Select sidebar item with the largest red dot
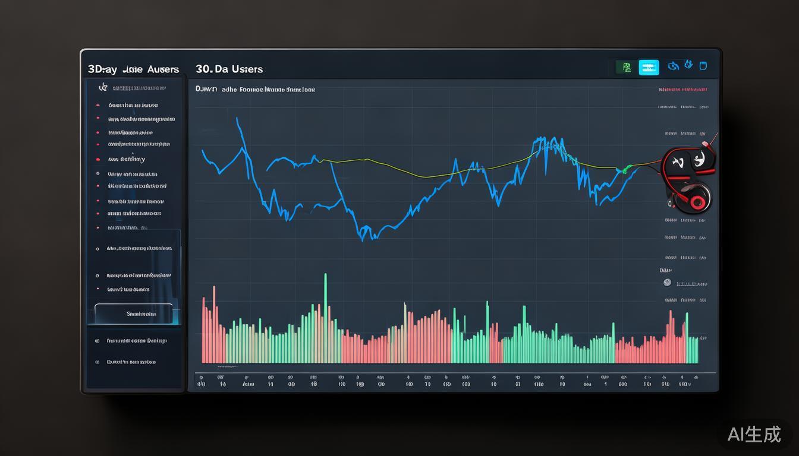This screenshot has height=456, width=799. [x=126, y=159]
